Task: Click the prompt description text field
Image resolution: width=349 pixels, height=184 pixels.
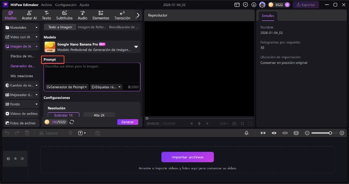Action: click(92, 73)
